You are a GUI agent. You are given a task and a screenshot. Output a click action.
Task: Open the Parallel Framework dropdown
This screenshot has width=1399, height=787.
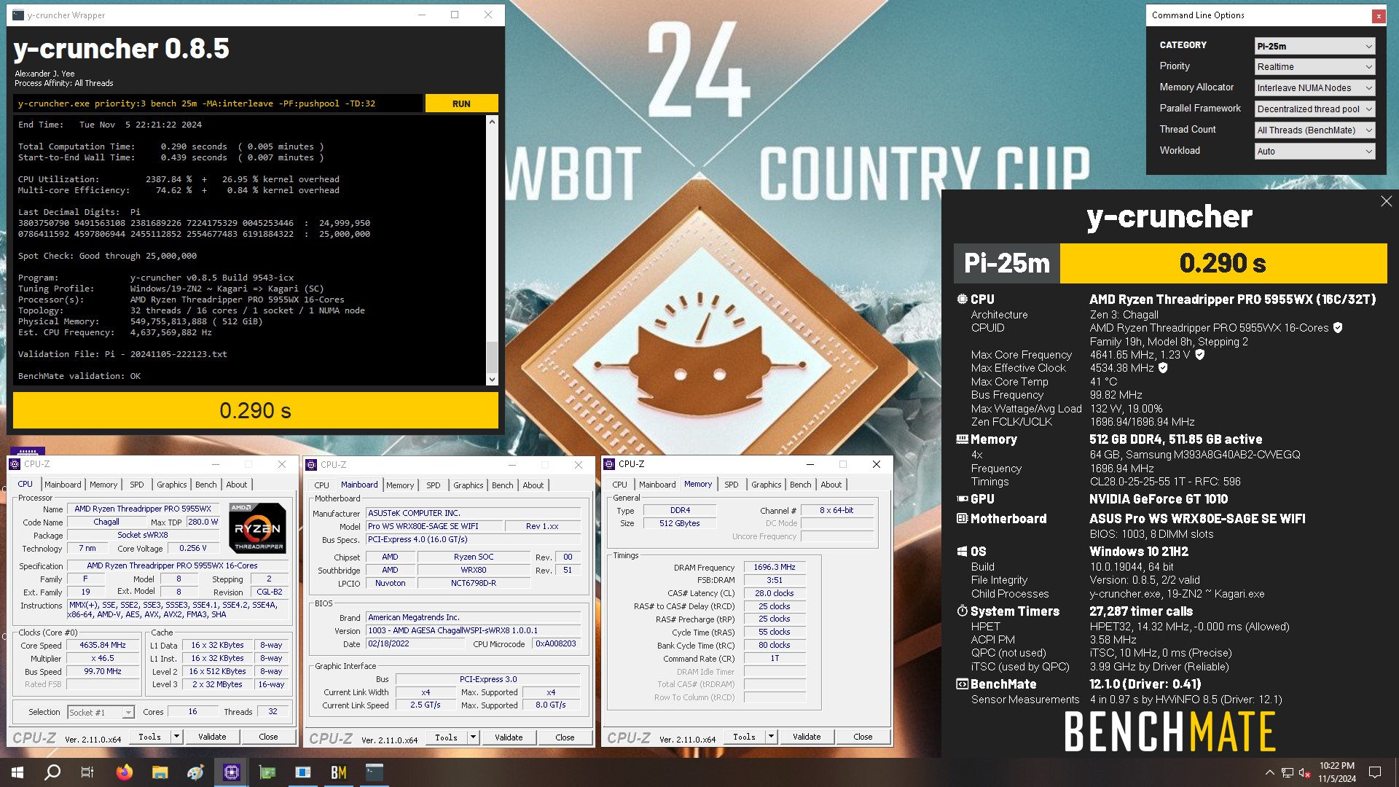(1314, 109)
